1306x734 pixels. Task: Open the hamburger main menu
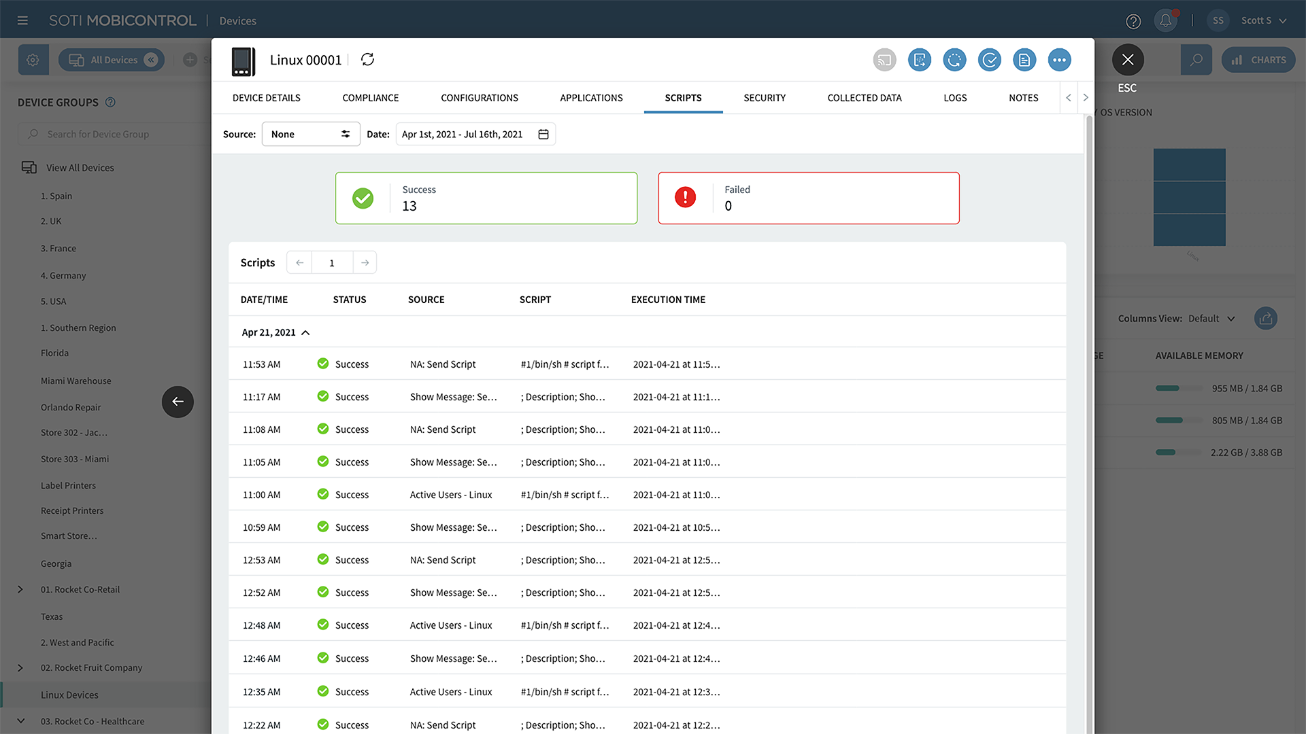[x=22, y=20]
